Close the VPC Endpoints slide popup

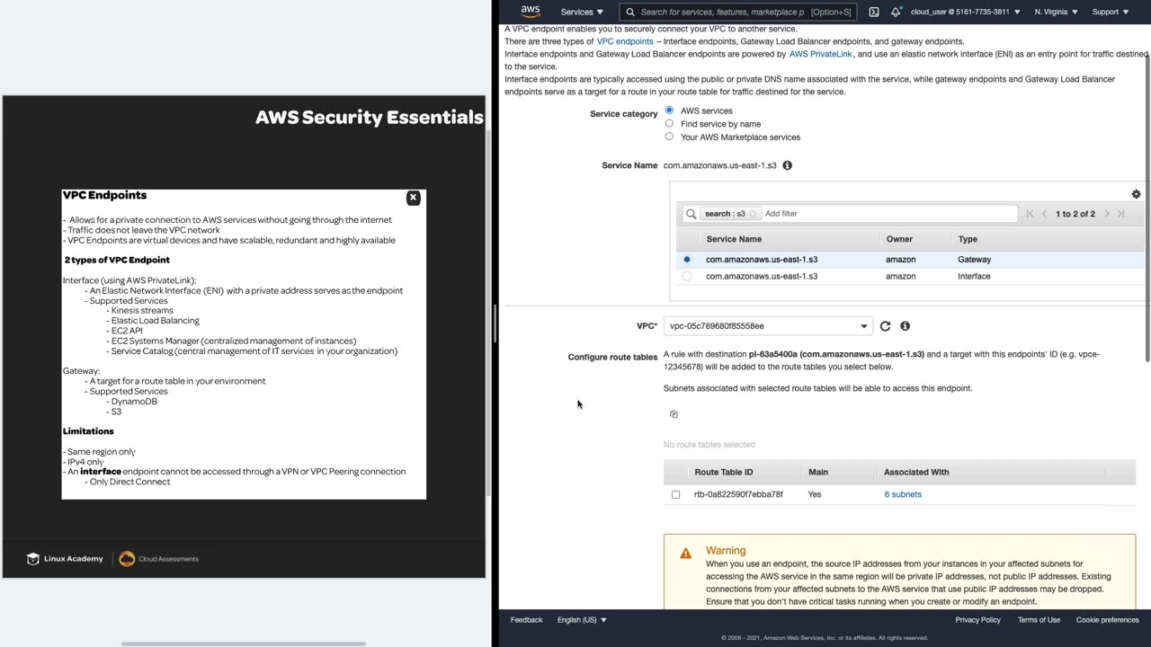[413, 198]
